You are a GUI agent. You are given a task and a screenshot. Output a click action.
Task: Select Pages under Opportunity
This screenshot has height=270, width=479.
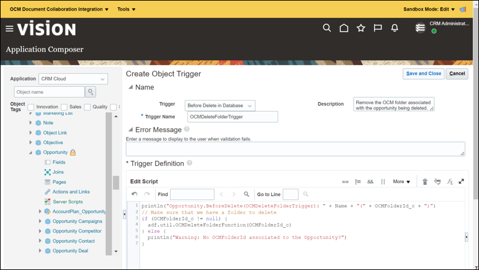pos(60,182)
